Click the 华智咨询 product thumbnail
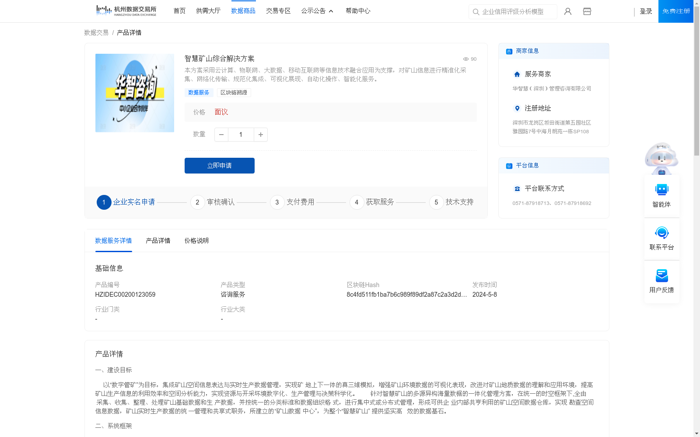 135,93
